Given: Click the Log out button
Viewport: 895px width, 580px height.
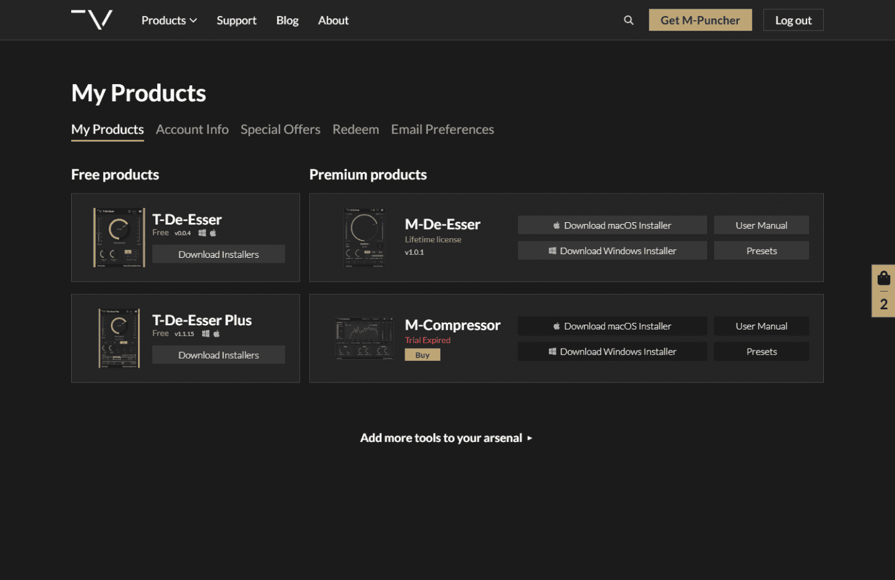Looking at the screenshot, I should (792, 20).
